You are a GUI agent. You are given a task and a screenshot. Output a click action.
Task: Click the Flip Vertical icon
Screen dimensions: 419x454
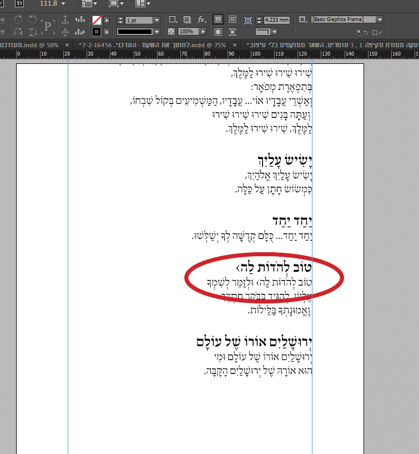[x=32, y=32]
